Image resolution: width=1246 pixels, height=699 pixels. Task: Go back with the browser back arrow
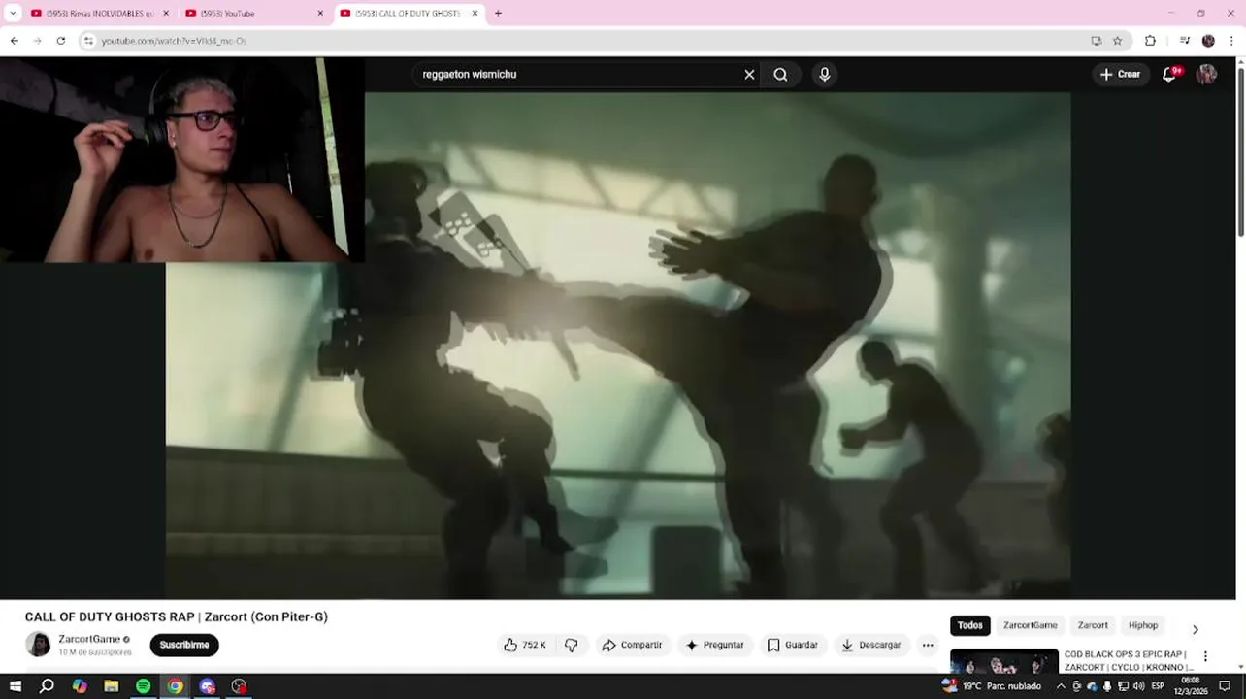click(x=14, y=41)
